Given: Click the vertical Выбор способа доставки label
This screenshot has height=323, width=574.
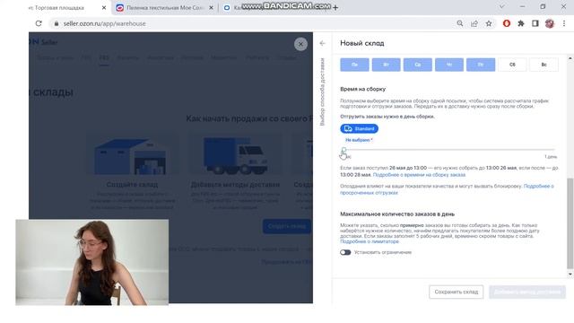Looking at the screenshot, I should point(322,92).
